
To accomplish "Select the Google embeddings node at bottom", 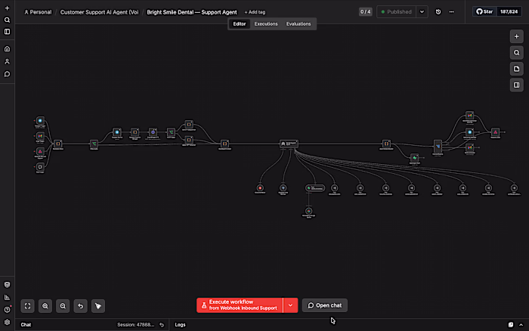I will click(308, 211).
